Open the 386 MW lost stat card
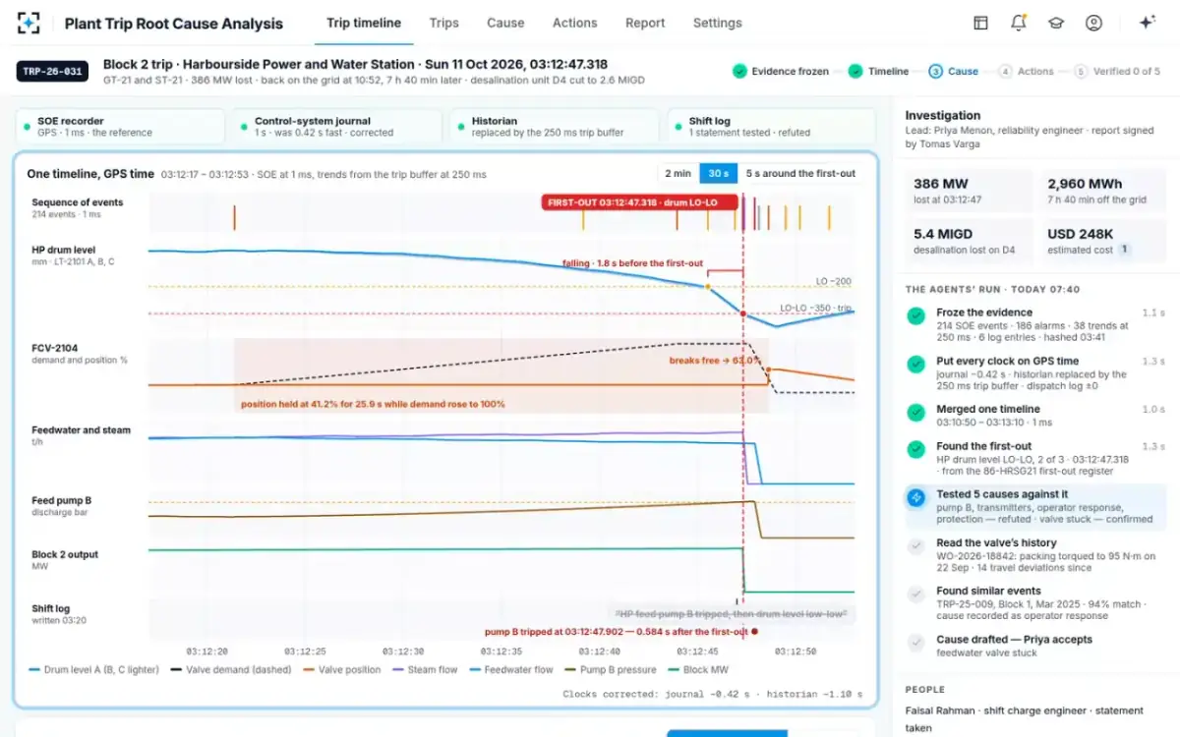 coord(968,191)
